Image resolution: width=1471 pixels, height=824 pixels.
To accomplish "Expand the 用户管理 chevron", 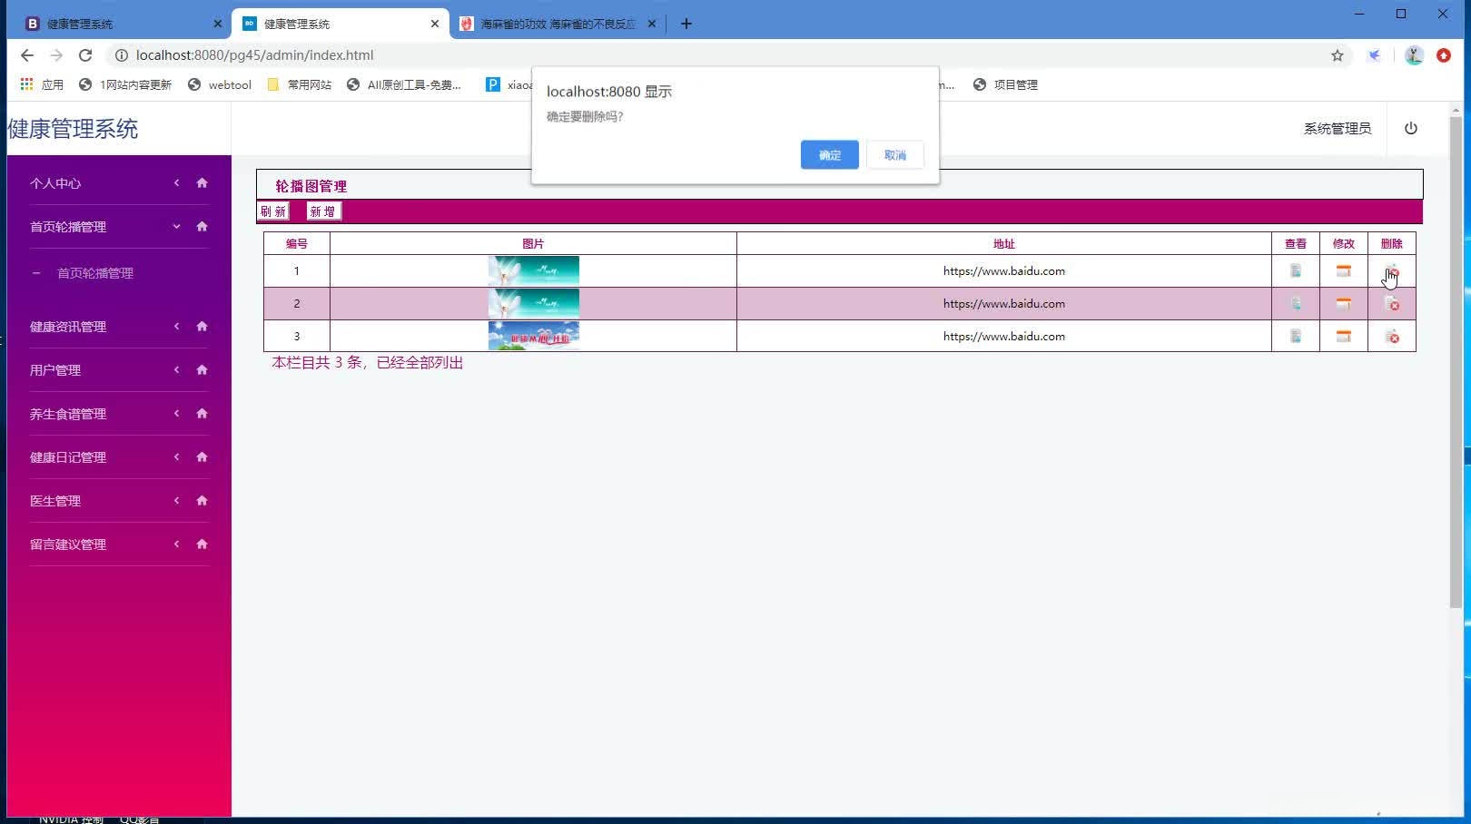I will [x=176, y=369].
